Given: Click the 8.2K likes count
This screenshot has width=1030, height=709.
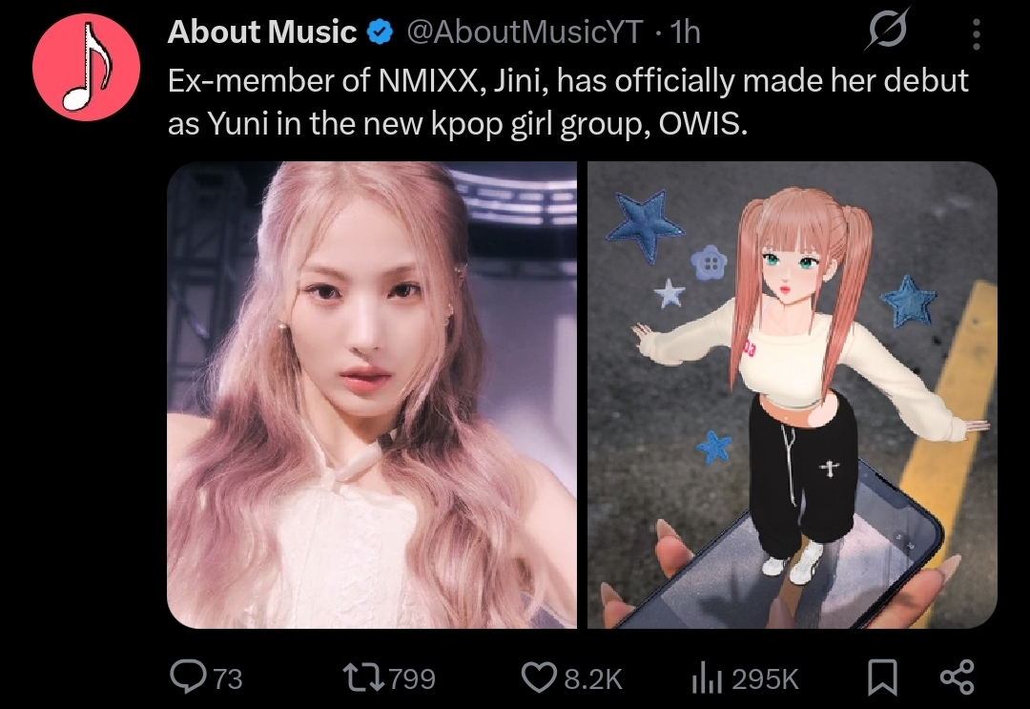Looking at the screenshot, I should point(593,678).
